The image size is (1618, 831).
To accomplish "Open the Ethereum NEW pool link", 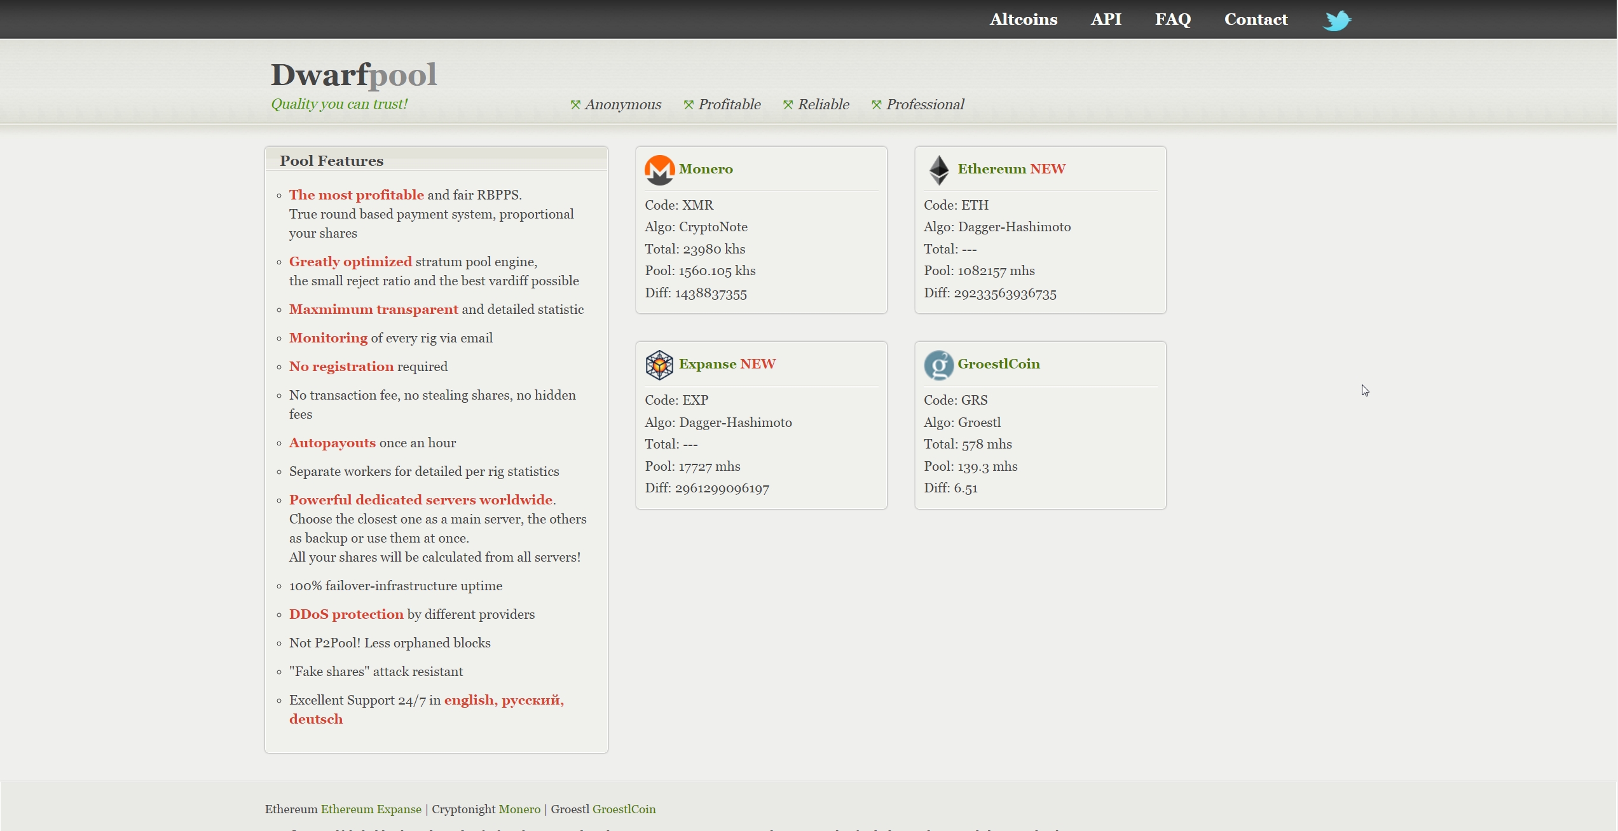I will point(1011,169).
